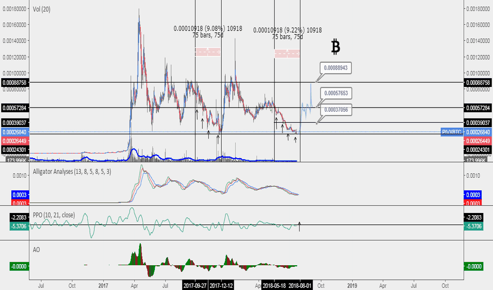This screenshot has width=493, height=290.
Task: Select the 2017-09-27 date marker
Action: (x=195, y=286)
